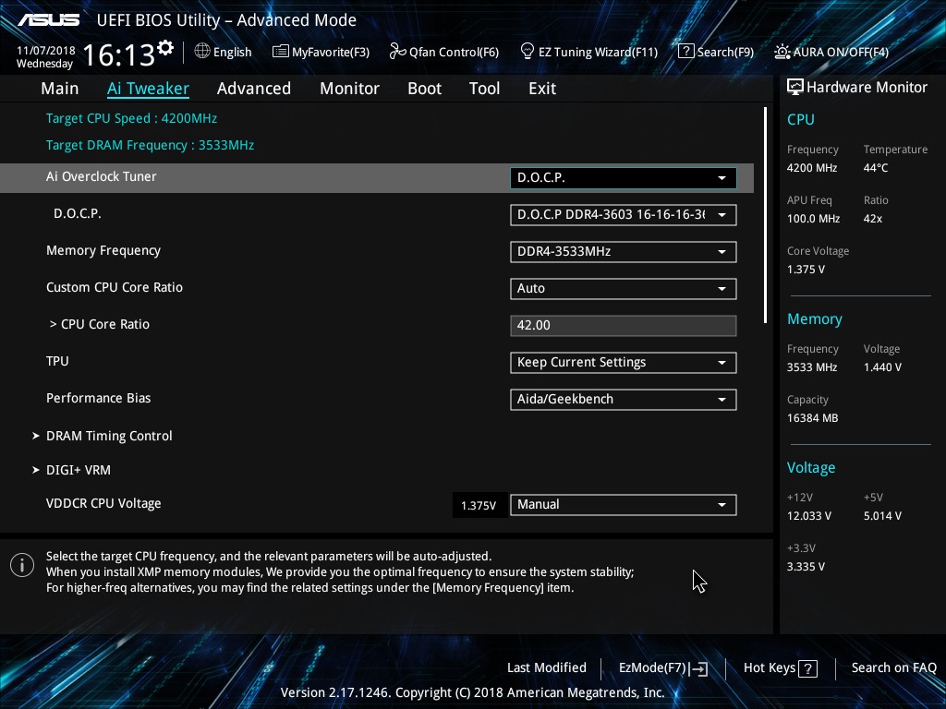This screenshot has width=946, height=709.
Task: Open VDDCR CPU Voltage mode dropdown
Action: click(624, 505)
